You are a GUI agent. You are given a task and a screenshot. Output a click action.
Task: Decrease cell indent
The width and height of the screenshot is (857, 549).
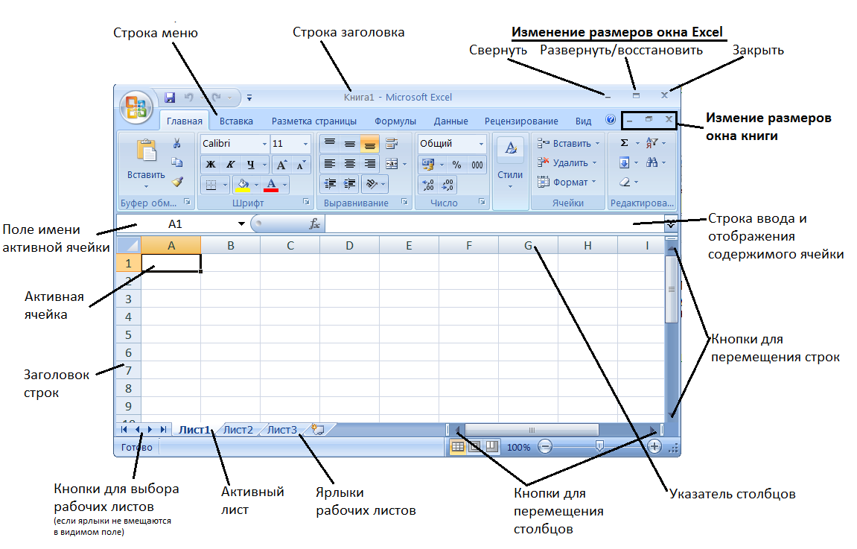pyautogui.click(x=330, y=184)
